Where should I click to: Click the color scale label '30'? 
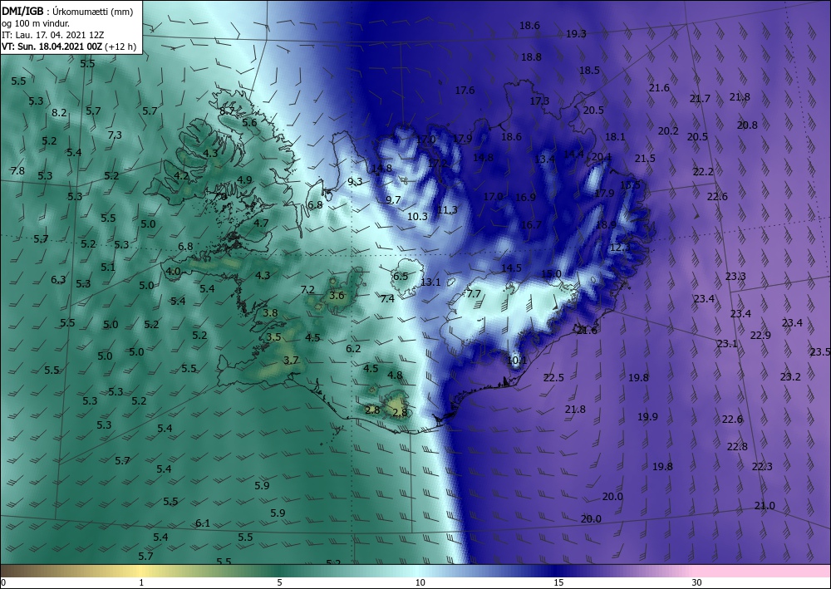click(x=697, y=582)
